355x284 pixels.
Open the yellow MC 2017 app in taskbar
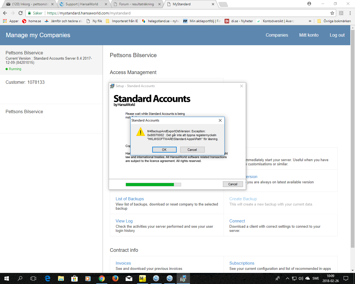coord(143,278)
